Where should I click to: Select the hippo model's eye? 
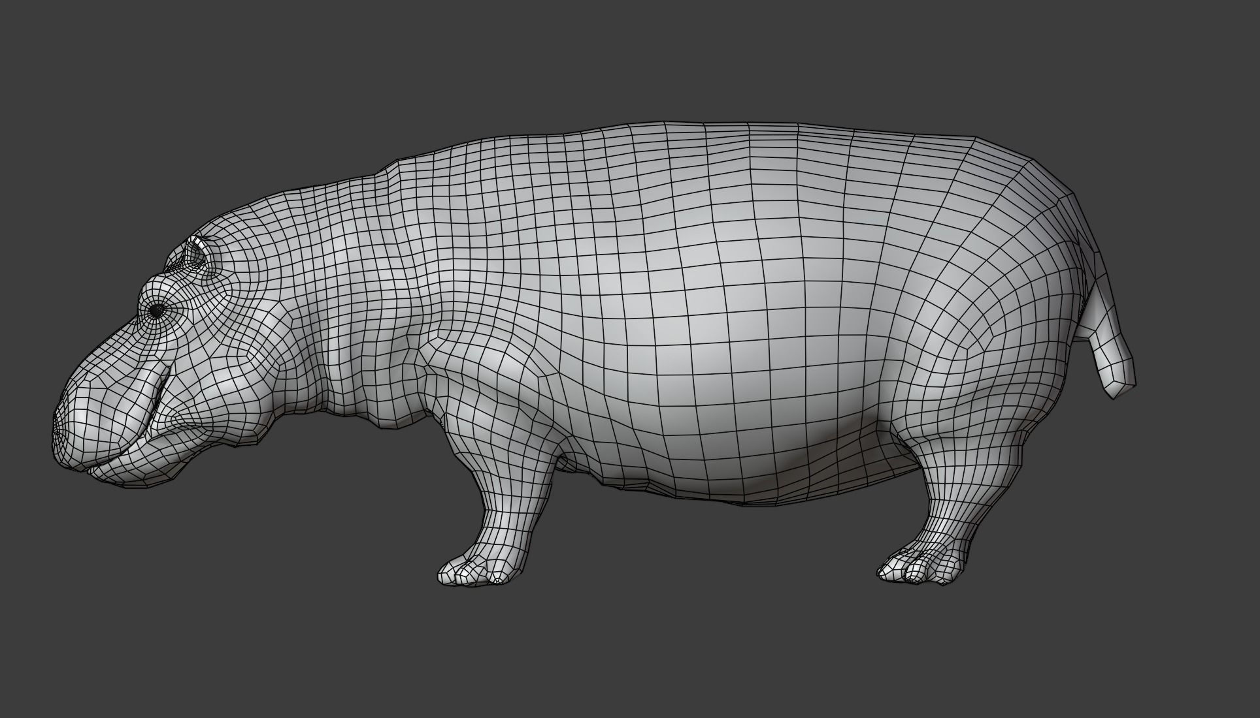tap(156, 312)
